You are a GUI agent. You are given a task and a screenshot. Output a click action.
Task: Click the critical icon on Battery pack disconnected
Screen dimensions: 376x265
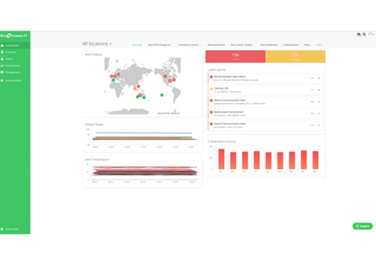point(211,112)
